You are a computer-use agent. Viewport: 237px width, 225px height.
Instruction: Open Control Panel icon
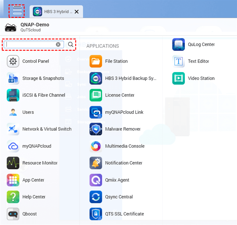(13, 61)
